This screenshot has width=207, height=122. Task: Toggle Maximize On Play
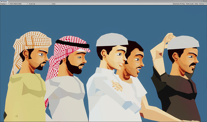click(x=179, y=4)
